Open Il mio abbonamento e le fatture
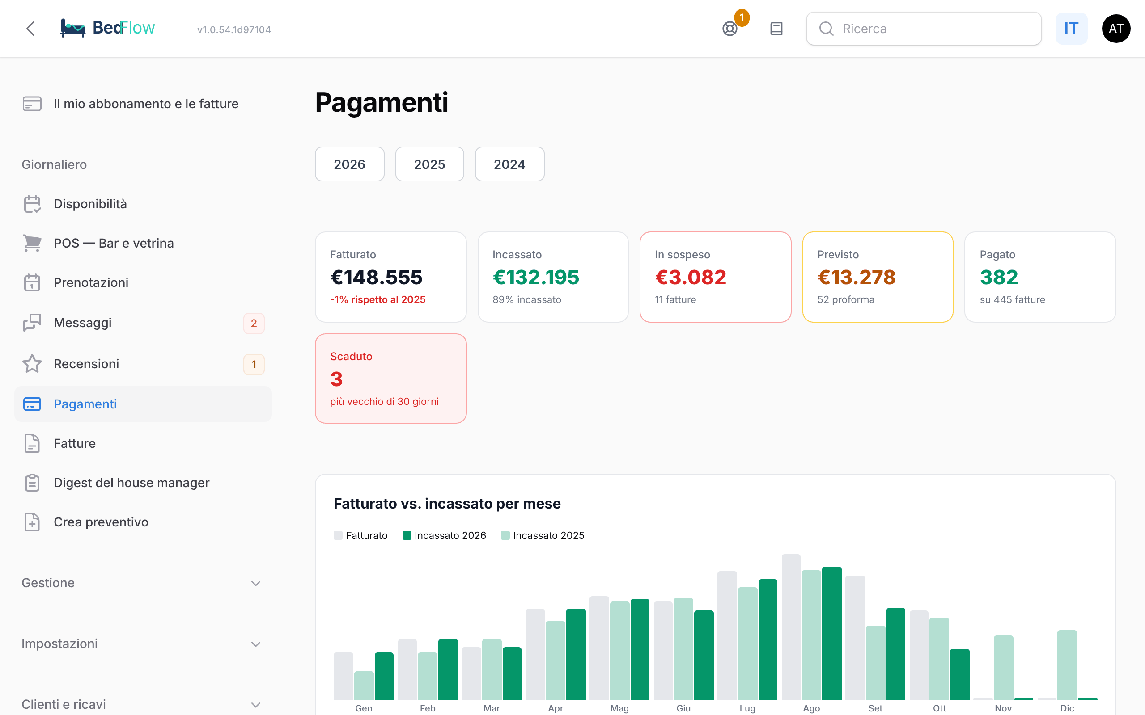 coord(143,104)
